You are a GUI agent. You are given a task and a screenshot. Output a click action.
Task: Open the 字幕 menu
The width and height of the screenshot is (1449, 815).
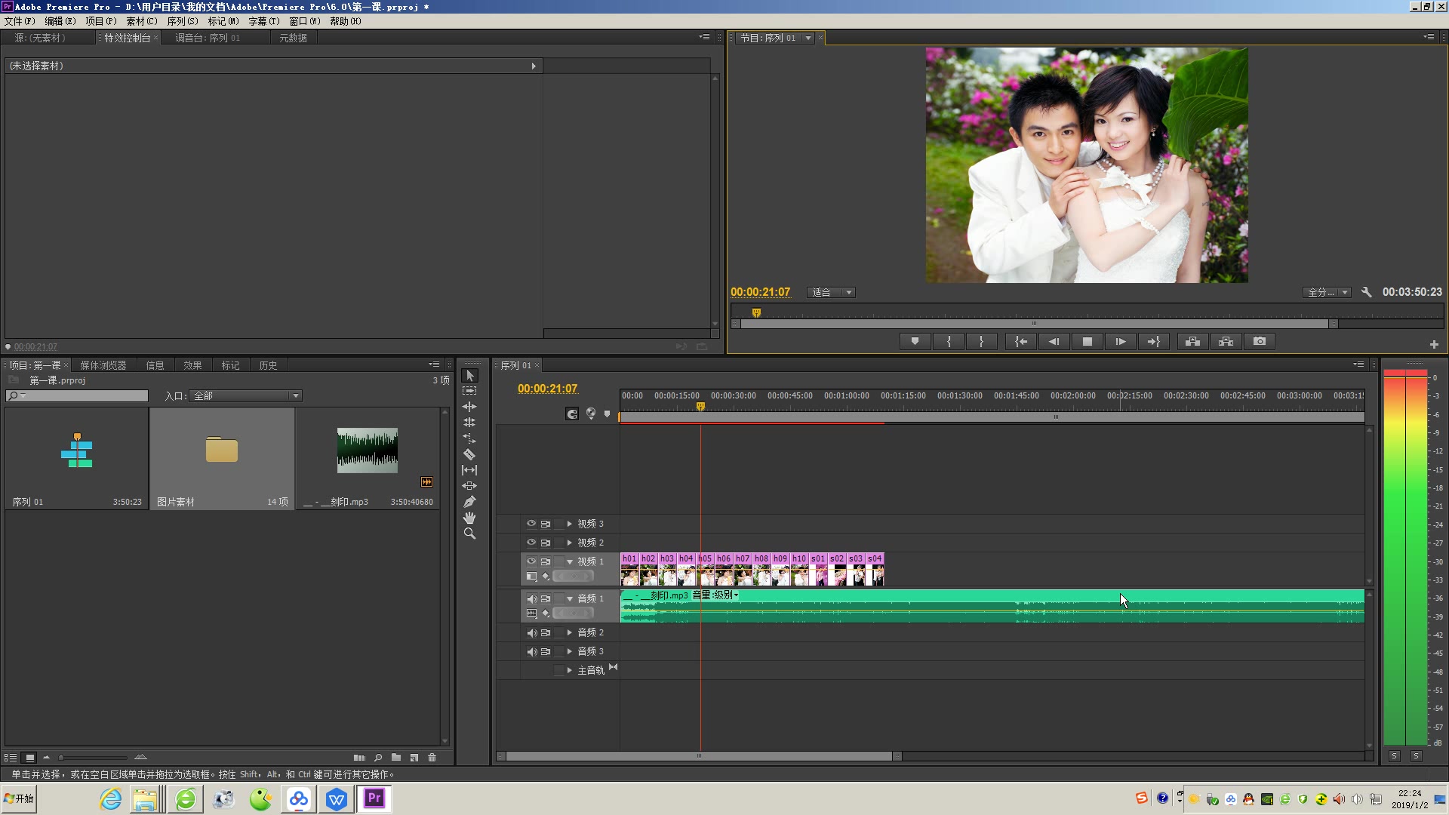coord(263,21)
